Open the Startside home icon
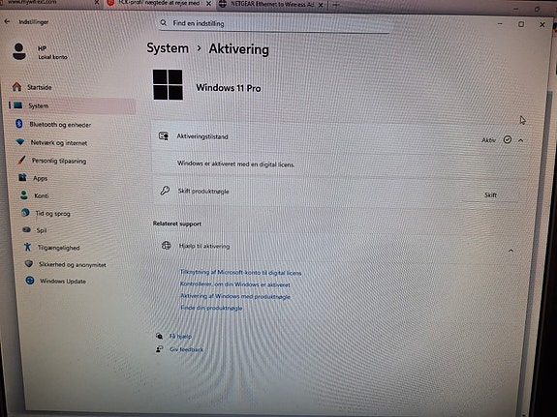 pos(16,87)
